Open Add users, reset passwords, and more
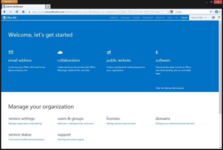Screen dimensions: 223x150 coord(75,123)
